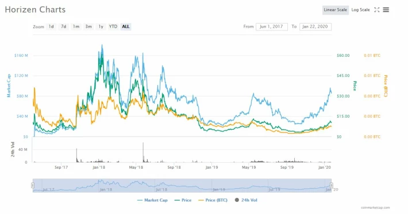Click the Sep '18 date label
Image resolution: width=408 pixels, height=214 pixels.
[x=174, y=168]
